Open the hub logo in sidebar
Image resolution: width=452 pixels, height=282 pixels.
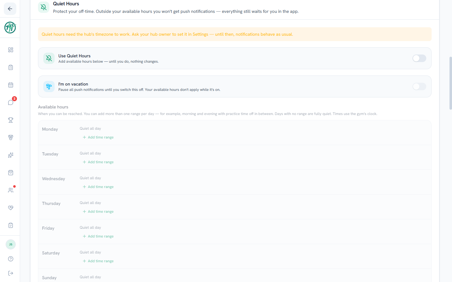10,28
